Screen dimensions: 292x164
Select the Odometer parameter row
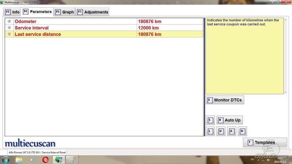tap(104, 22)
